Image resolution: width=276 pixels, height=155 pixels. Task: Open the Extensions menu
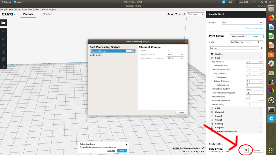point(27,9)
